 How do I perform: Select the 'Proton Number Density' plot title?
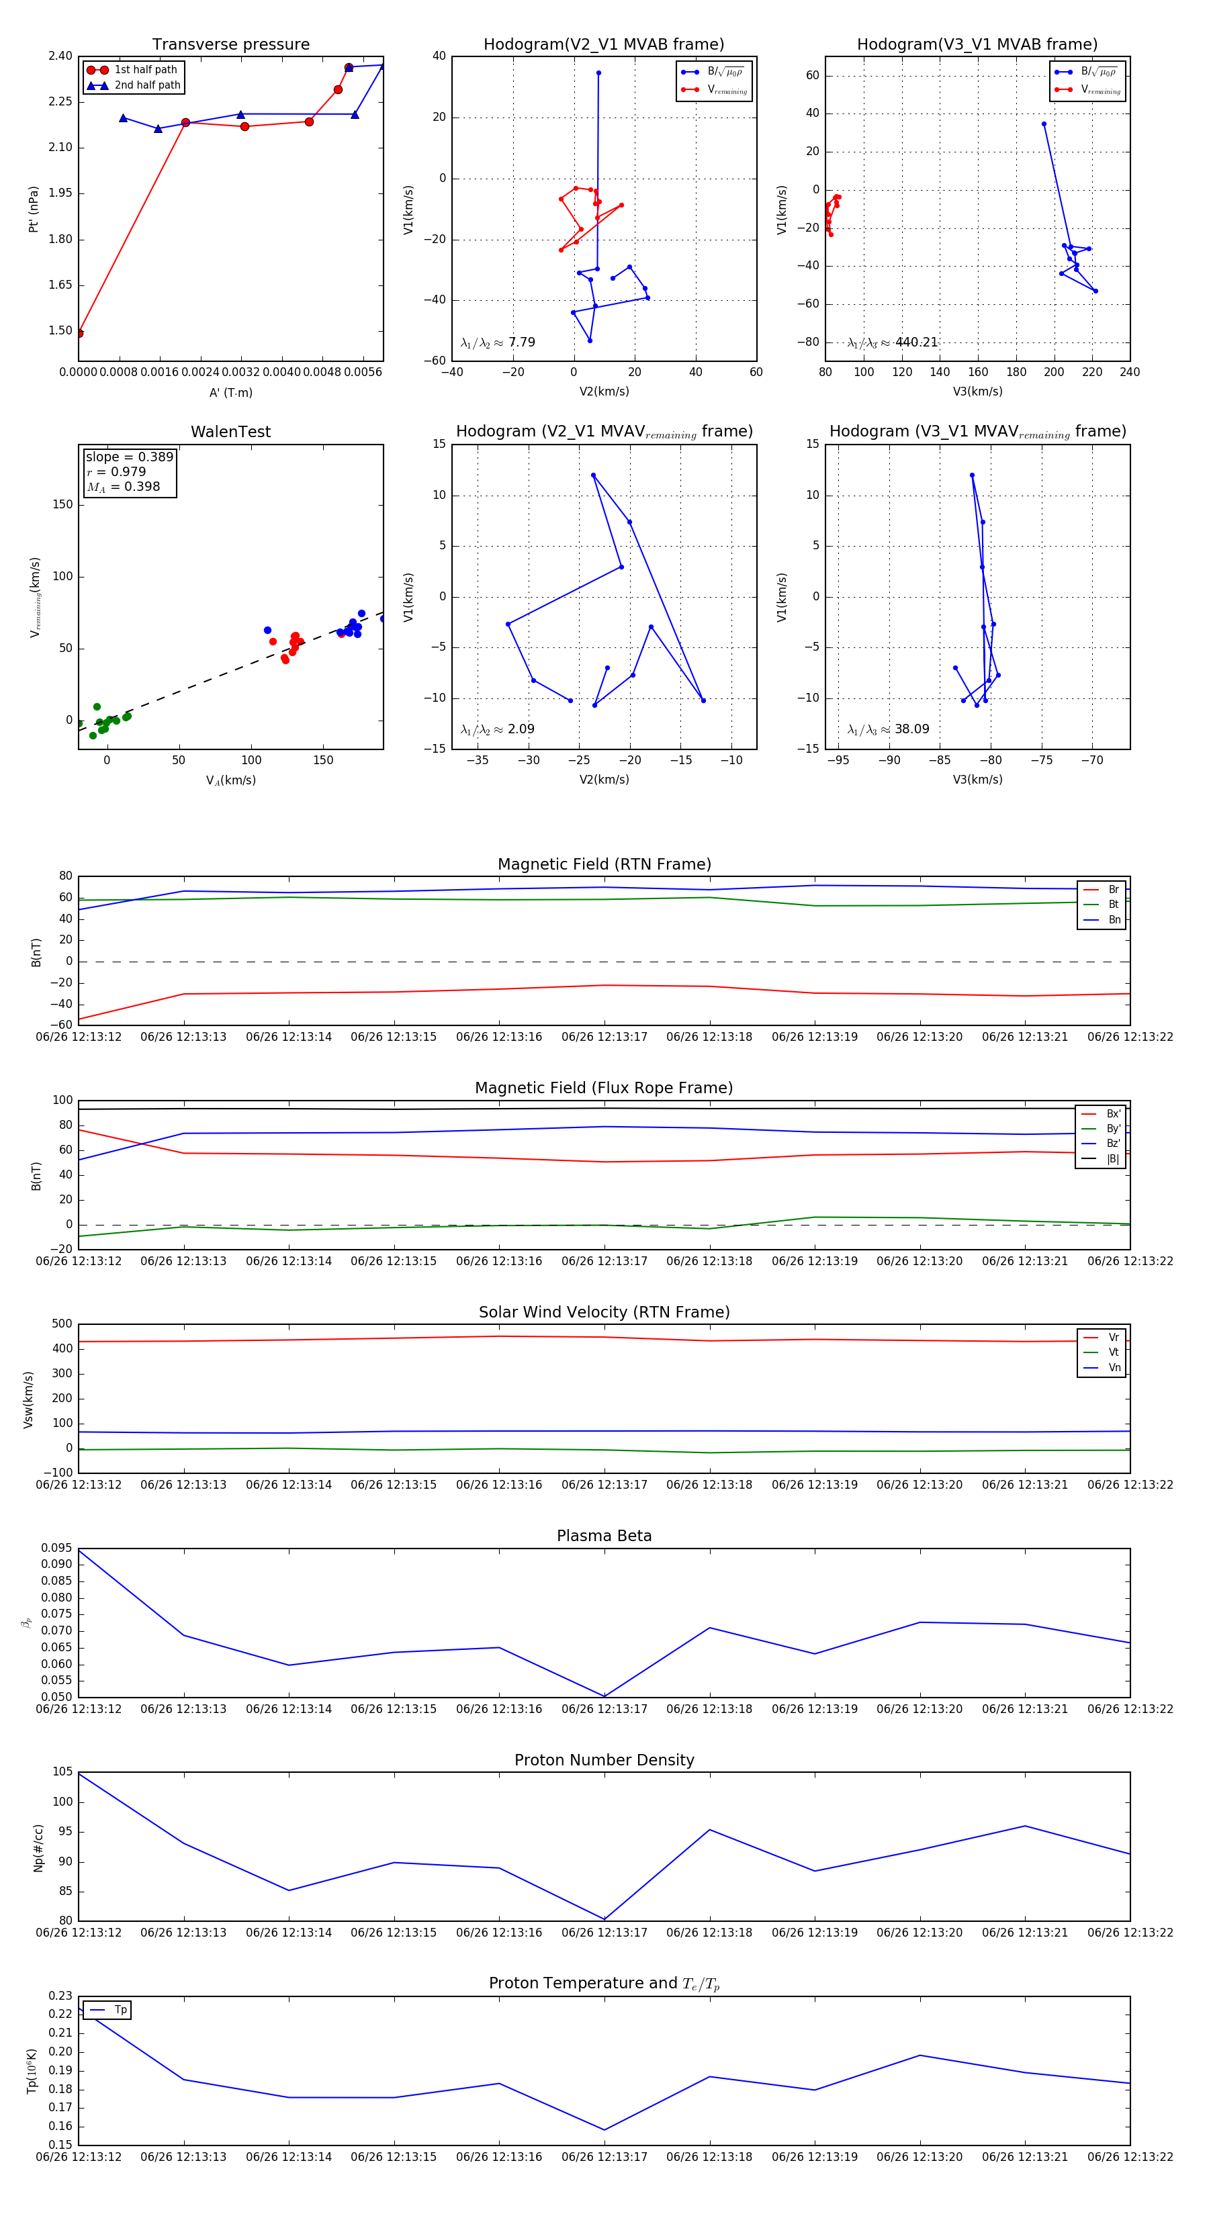point(604,1760)
